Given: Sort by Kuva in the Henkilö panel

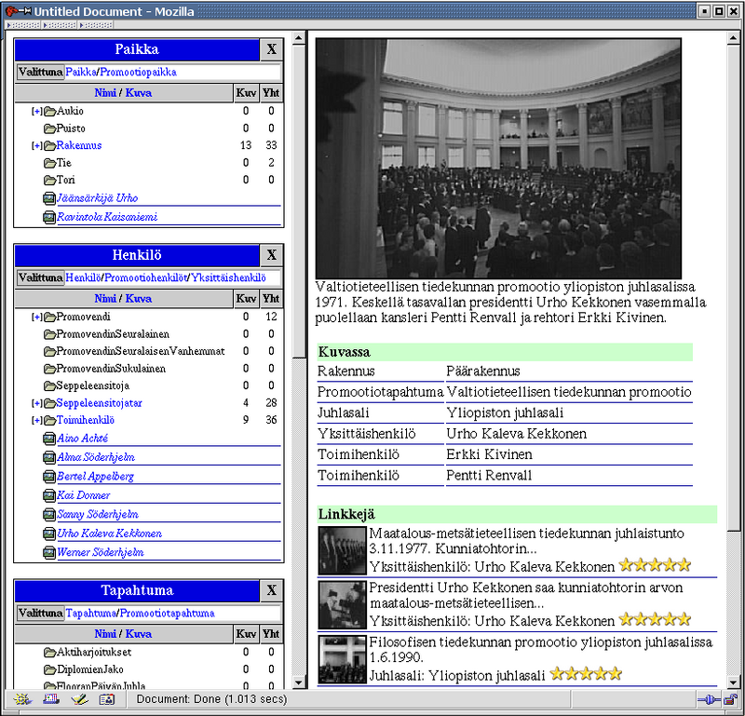Looking at the screenshot, I should [138, 299].
